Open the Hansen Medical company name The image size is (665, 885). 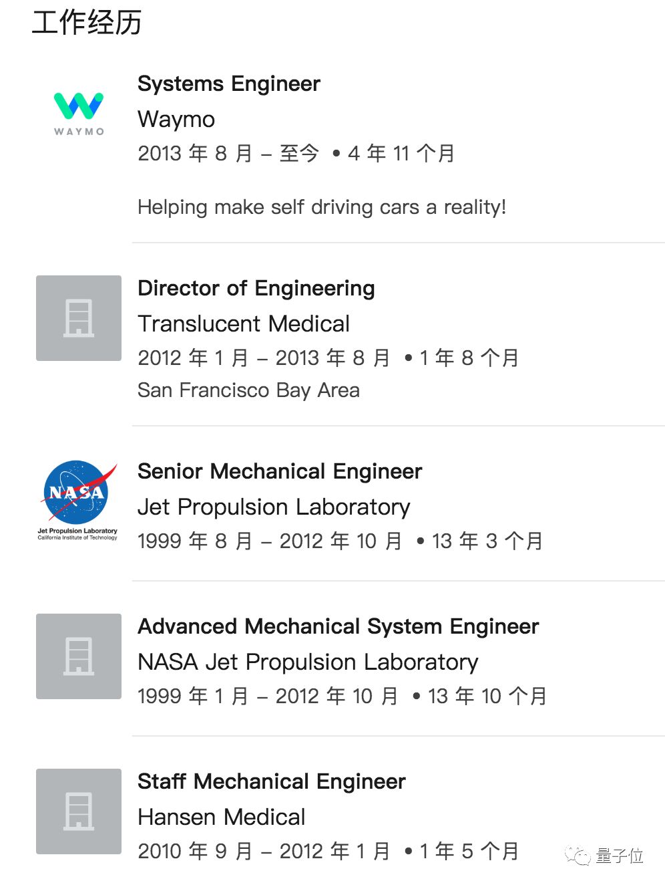pyautogui.click(x=222, y=817)
